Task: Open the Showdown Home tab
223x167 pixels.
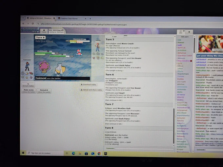Action: pos(44,31)
